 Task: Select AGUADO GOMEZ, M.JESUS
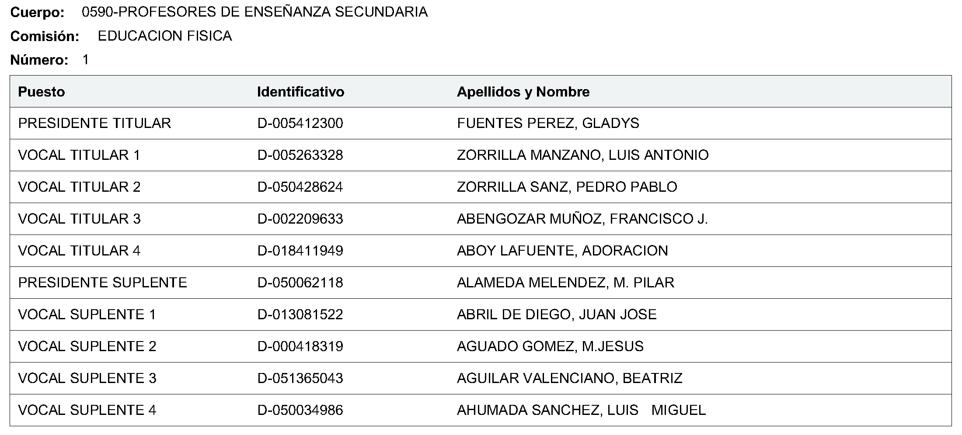coord(550,346)
